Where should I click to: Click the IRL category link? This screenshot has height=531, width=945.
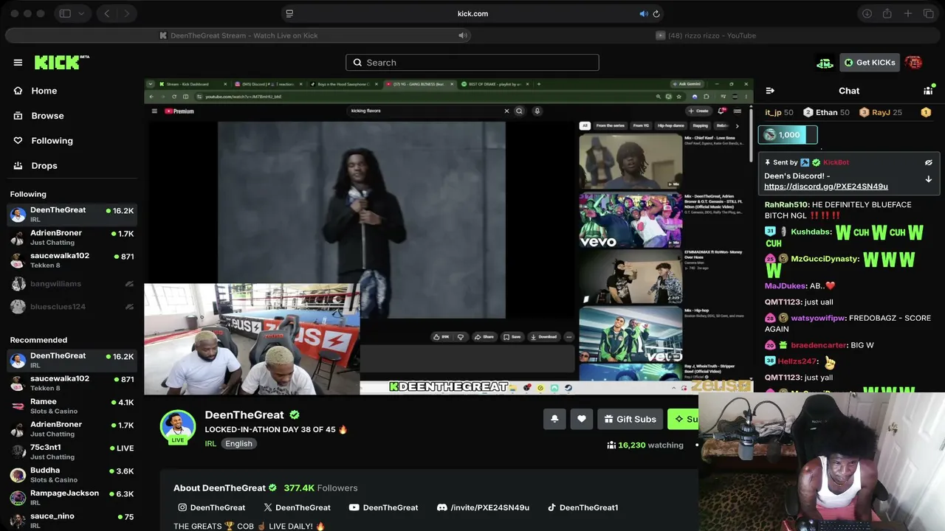[210, 443]
